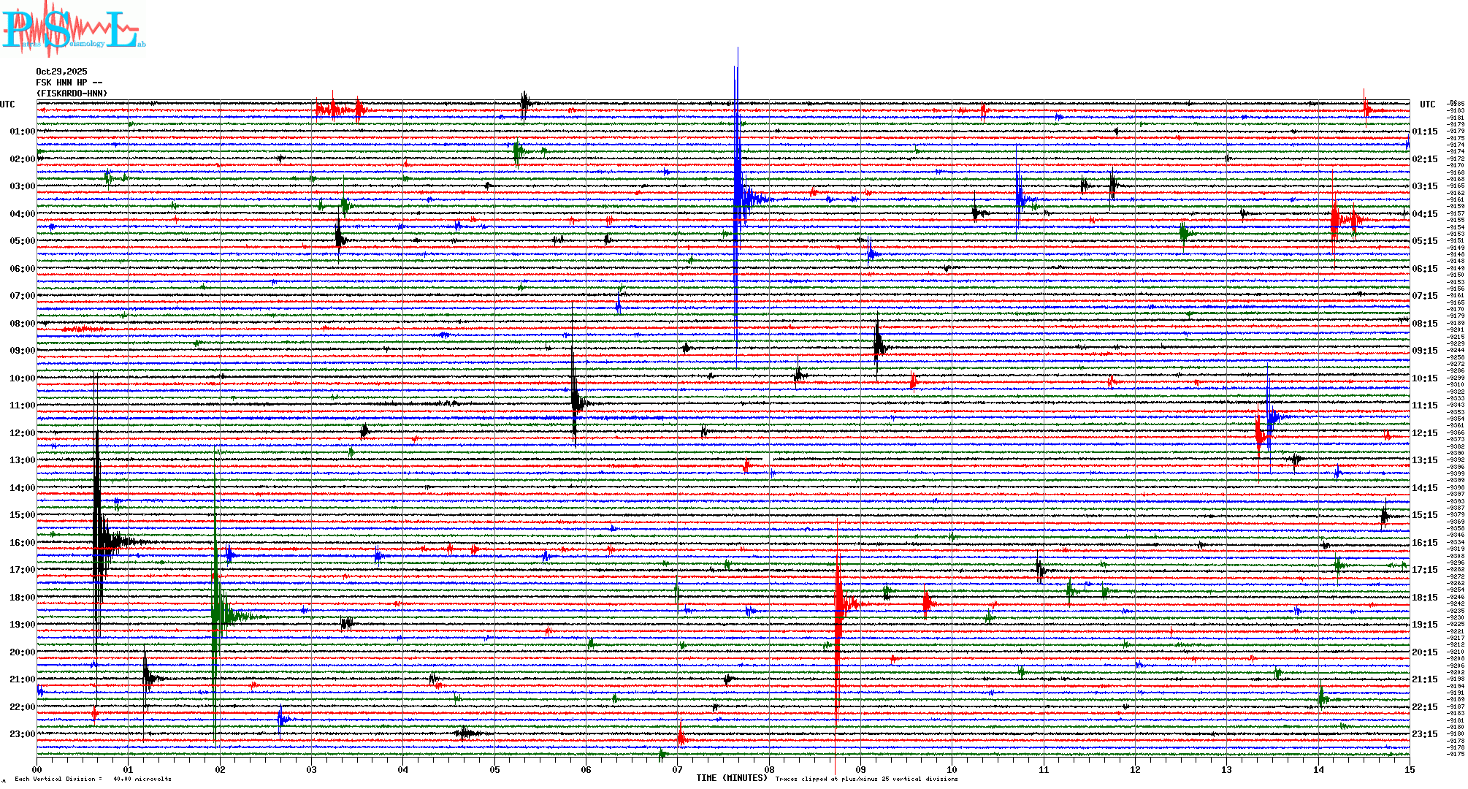This screenshot has height=789, width=1468.
Task: Click minute marker 07 on bottom axis
Action: click(677, 769)
